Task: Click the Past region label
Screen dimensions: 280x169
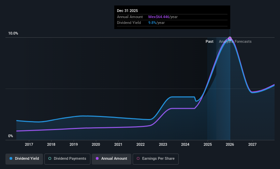Action: tap(209, 42)
